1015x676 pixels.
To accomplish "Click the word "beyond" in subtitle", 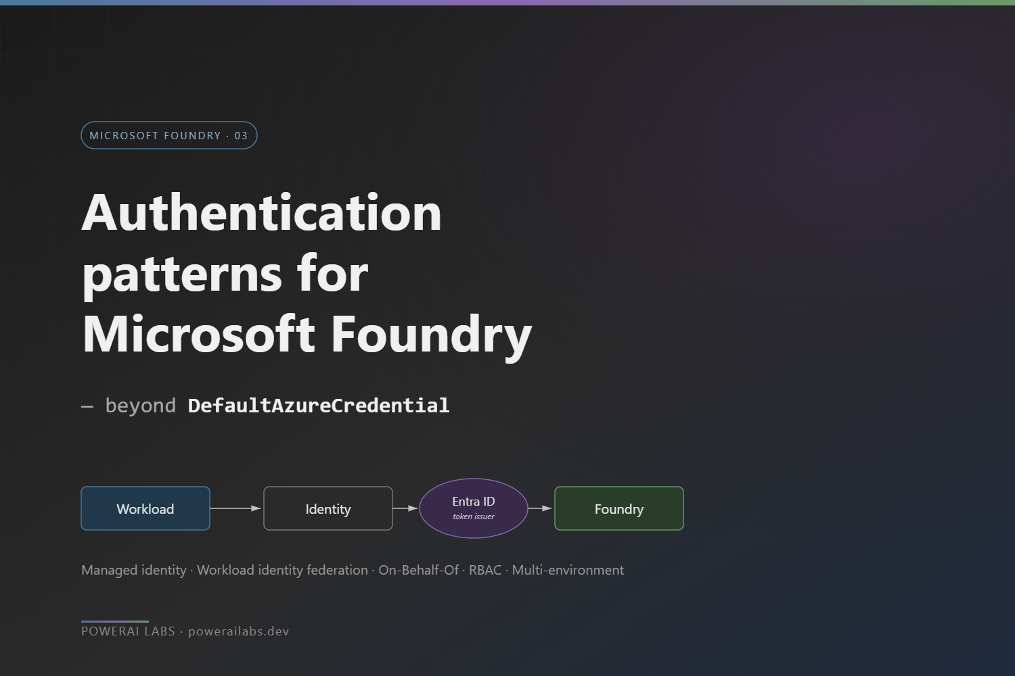I will pos(141,406).
